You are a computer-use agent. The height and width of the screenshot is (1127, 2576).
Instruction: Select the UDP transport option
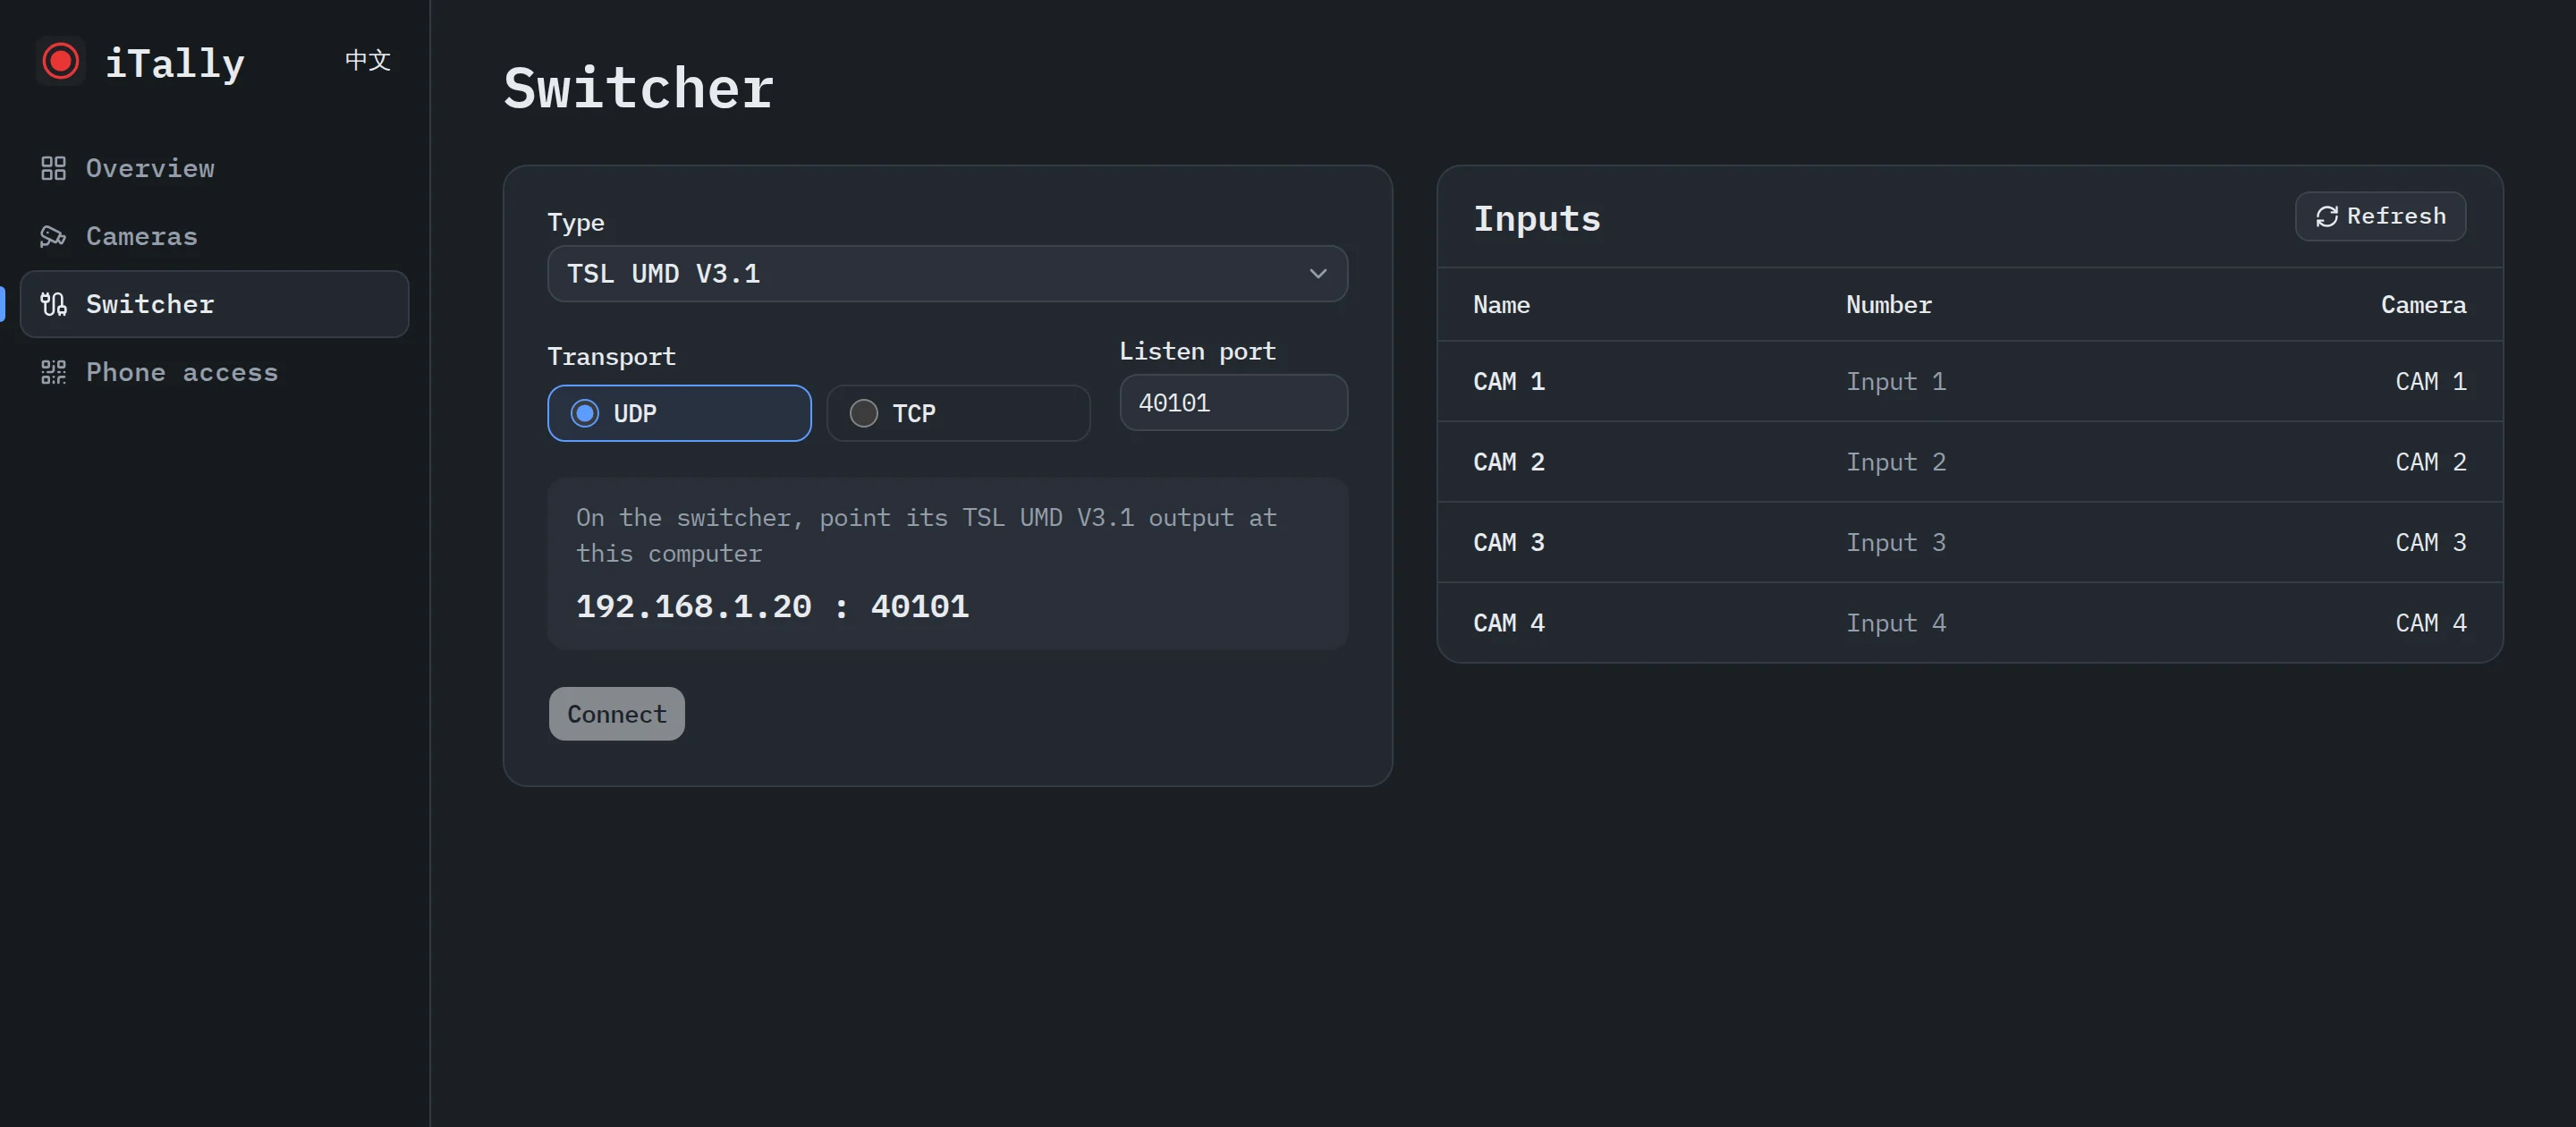679,413
